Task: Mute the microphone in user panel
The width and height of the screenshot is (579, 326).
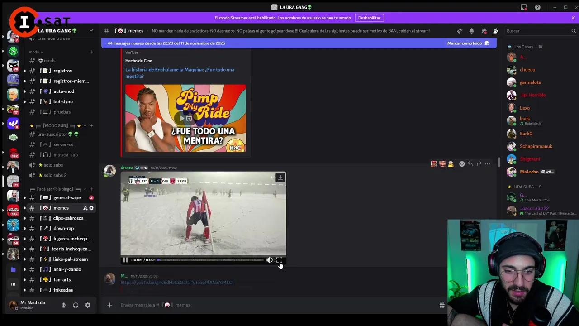Action: (63, 305)
